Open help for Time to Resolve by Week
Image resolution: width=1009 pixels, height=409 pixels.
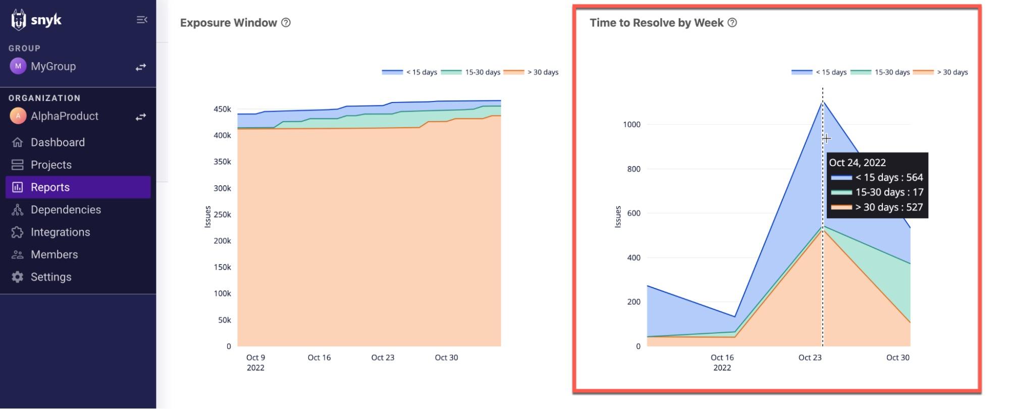(x=732, y=23)
